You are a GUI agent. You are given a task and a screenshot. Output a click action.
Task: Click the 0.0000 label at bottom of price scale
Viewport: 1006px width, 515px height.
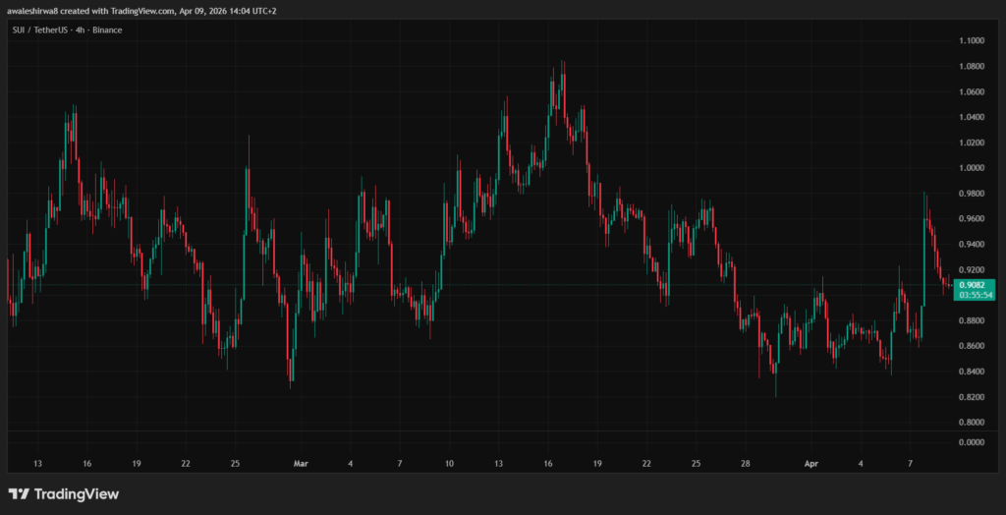click(971, 442)
